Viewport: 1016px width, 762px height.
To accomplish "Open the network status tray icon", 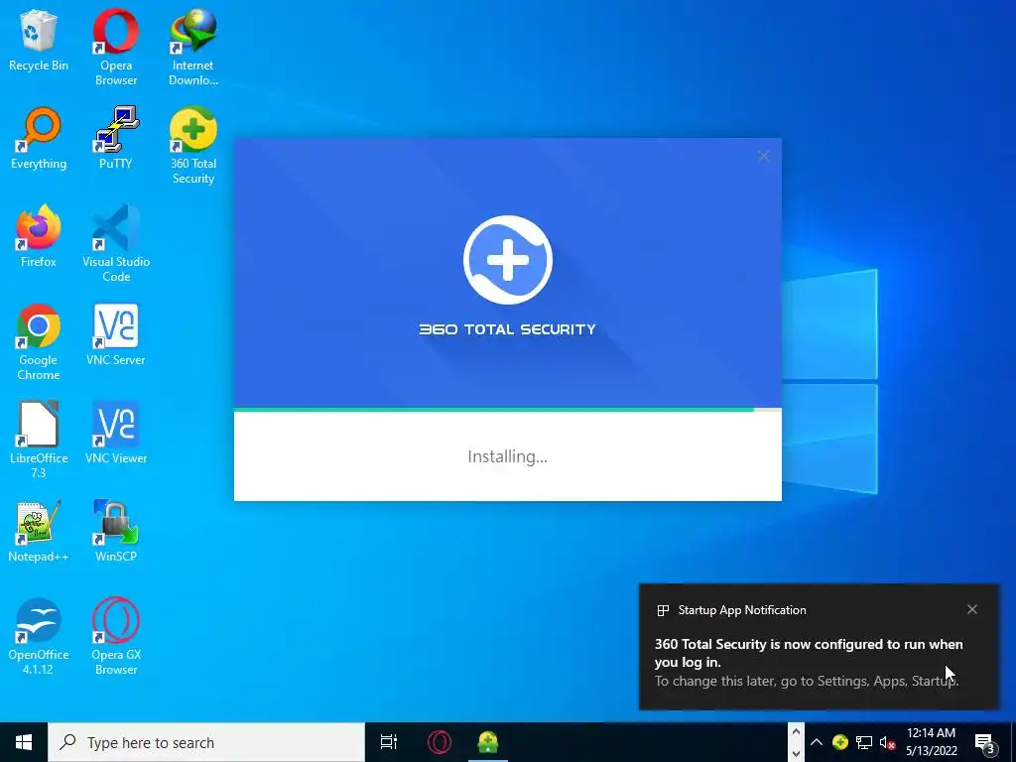I will click(864, 742).
